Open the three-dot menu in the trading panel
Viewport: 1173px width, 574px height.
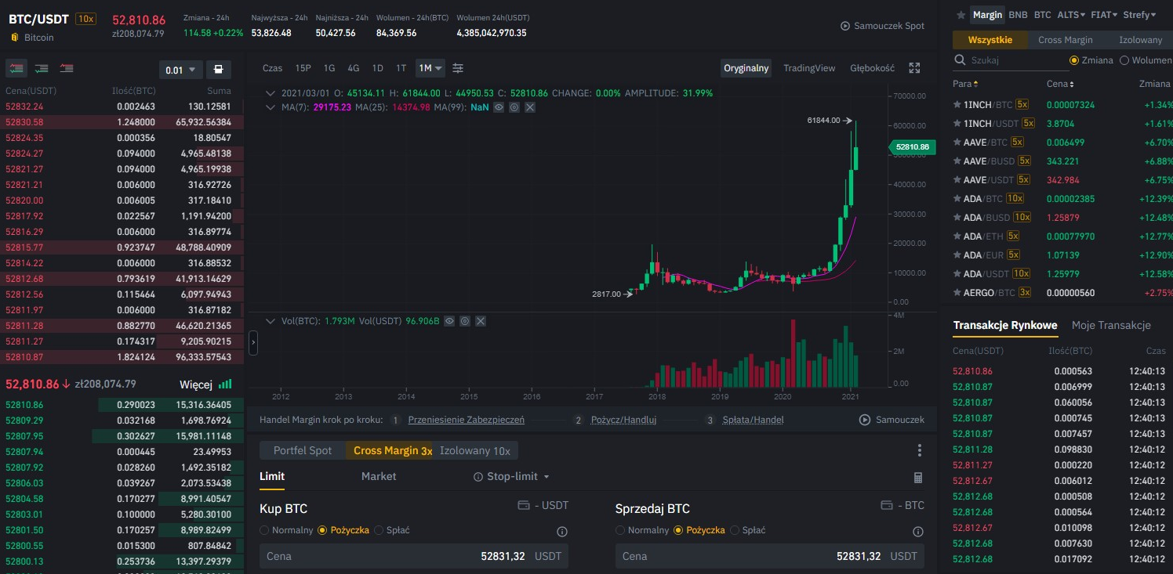click(x=919, y=450)
